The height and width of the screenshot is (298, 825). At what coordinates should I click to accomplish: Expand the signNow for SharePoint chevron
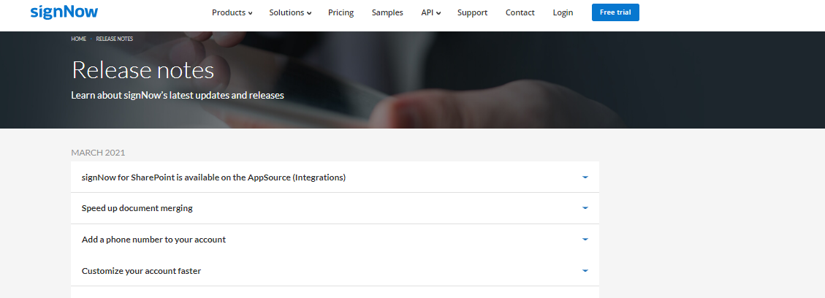[585, 177]
